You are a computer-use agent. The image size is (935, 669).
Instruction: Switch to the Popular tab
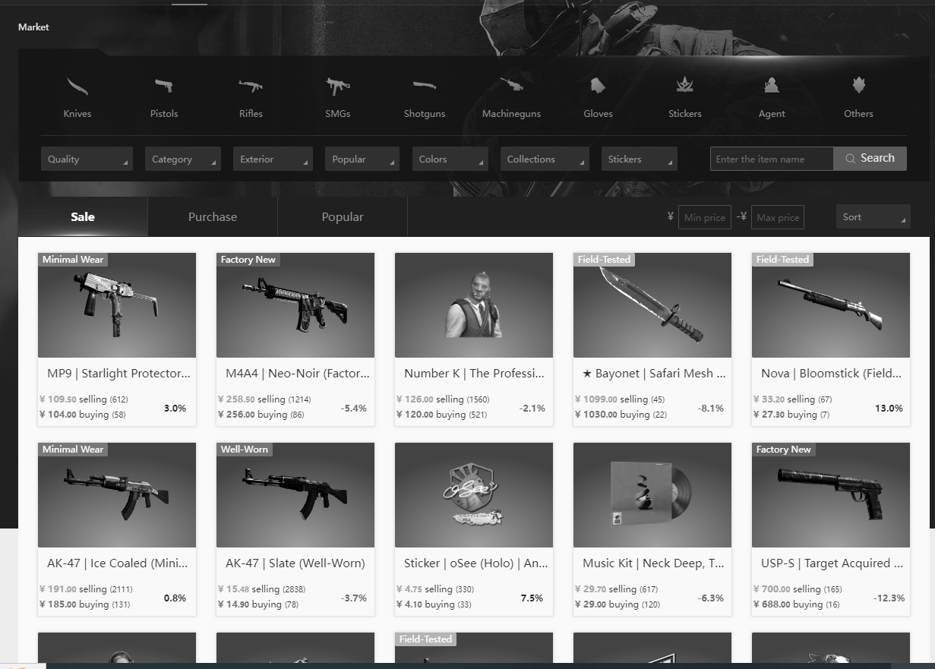[x=343, y=217]
